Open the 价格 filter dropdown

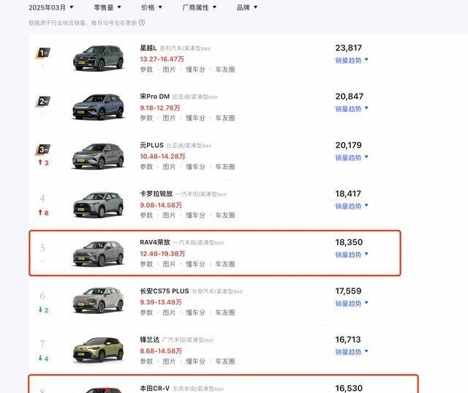[151, 7]
